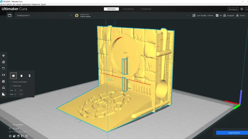Expand the Generic PLA material selector
This screenshot has width=248, height=139.
coord(132,16)
